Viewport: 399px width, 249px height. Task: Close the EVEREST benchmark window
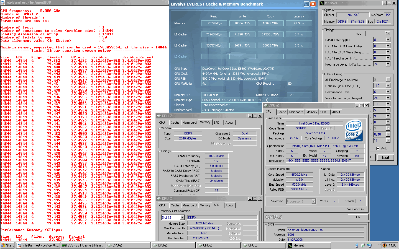click(x=313, y=4)
